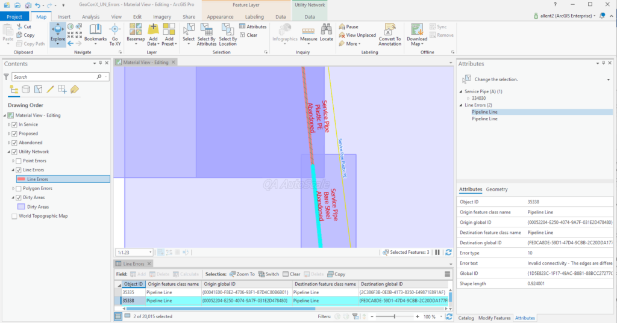Switch to List By Labeling view
Screen dimensions: 617x323
(x=74, y=90)
